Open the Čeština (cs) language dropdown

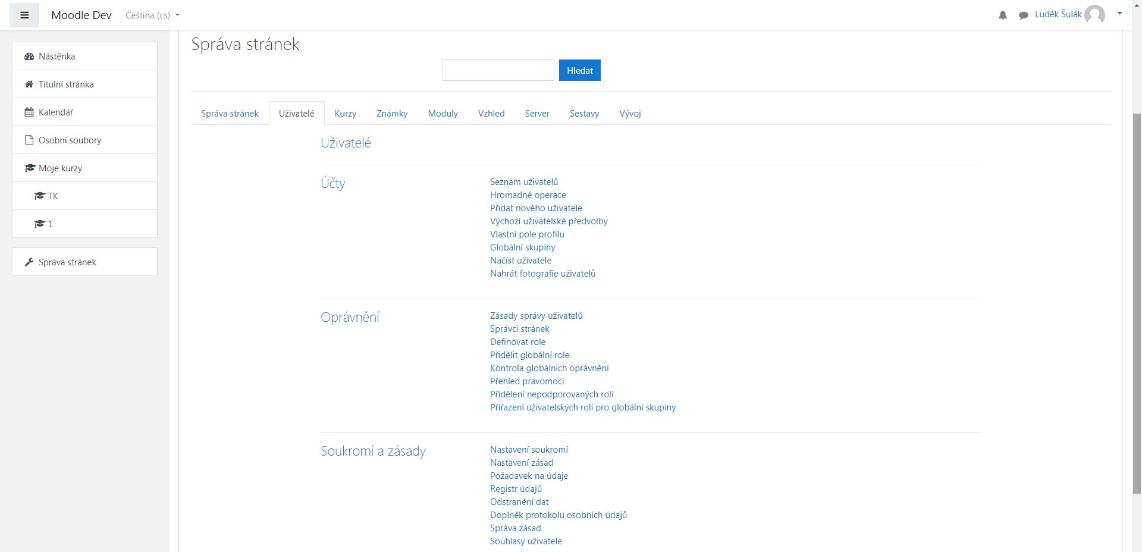(x=152, y=15)
